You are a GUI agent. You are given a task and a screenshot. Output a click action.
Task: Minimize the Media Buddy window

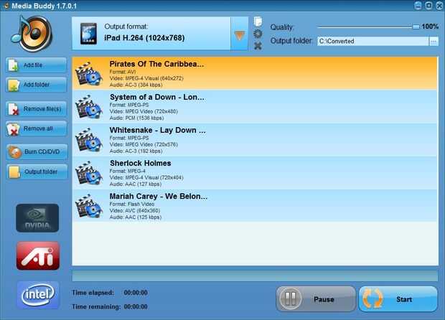pyautogui.click(x=418, y=6)
